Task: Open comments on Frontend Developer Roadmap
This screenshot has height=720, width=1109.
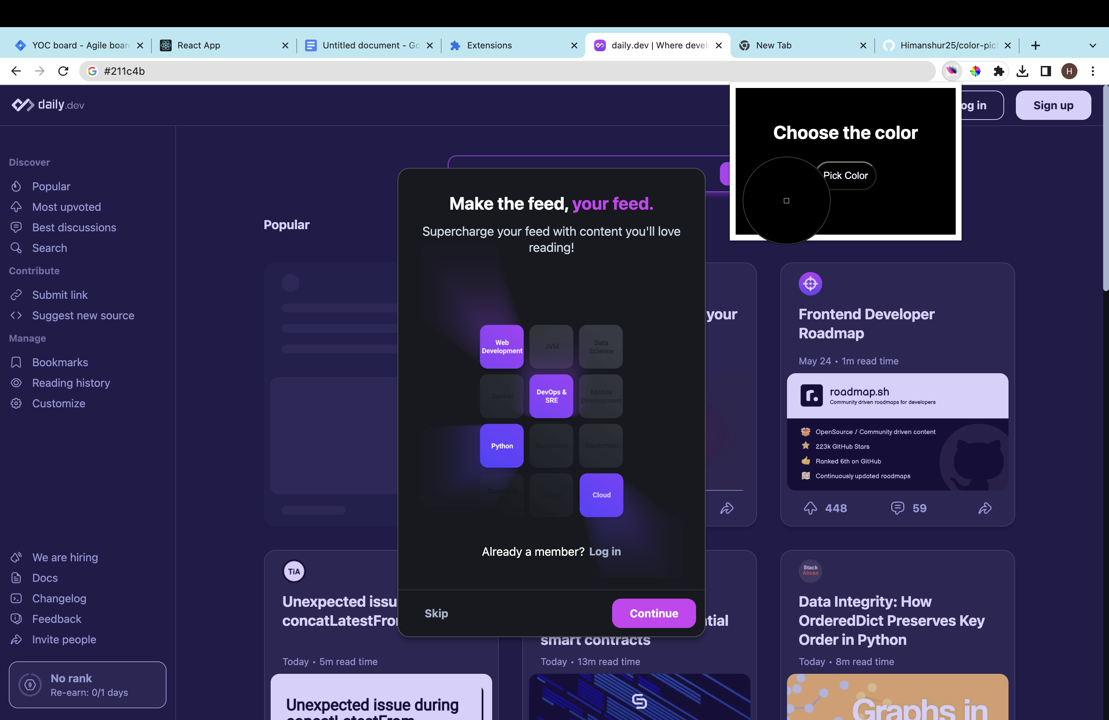Action: point(897,508)
